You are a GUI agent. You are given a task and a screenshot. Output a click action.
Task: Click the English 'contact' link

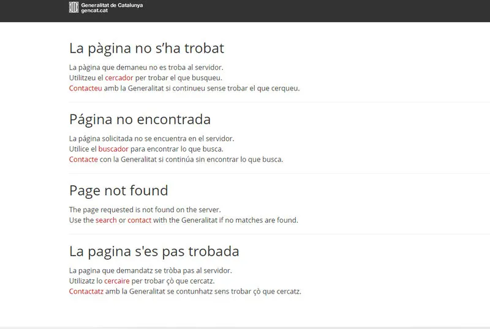click(140, 220)
